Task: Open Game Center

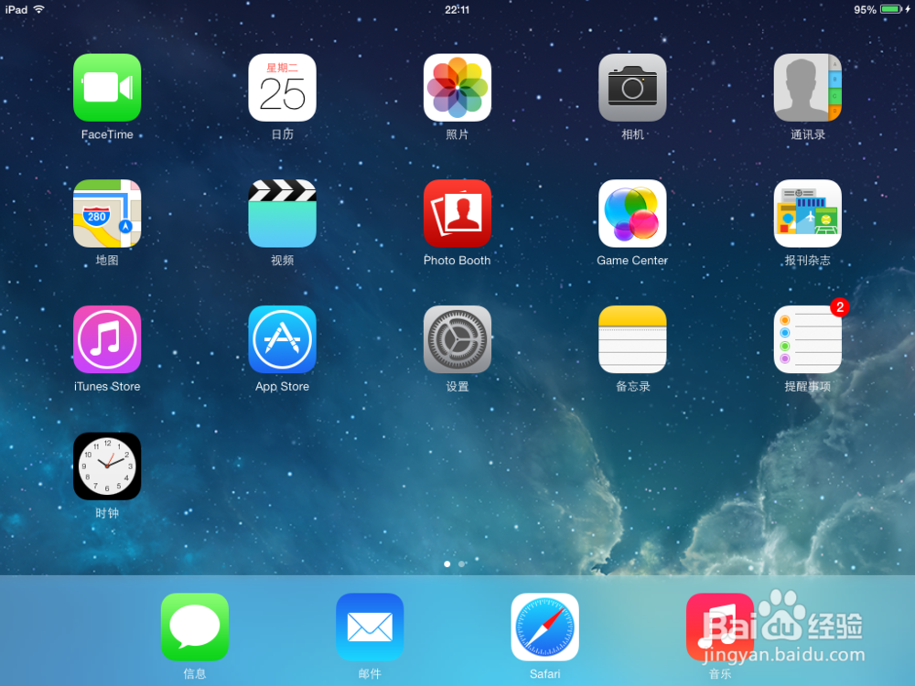Action: (632, 213)
